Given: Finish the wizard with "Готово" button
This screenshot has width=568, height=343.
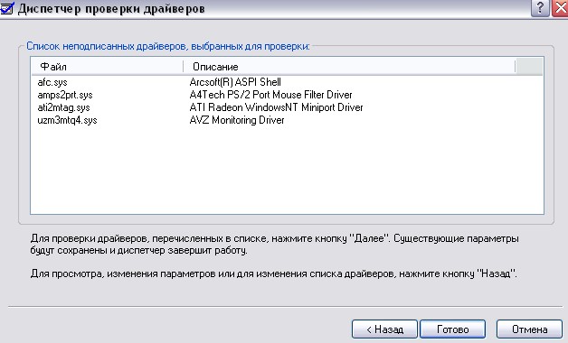Looking at the screenshot, I should pyautogui.click(x=453, y=329).
